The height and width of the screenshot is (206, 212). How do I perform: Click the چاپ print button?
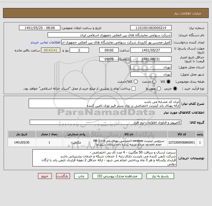[81, 176]
